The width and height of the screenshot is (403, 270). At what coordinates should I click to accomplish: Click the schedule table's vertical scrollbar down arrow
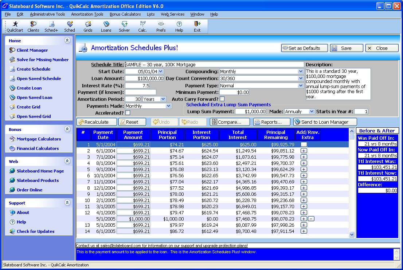point(352,235)
